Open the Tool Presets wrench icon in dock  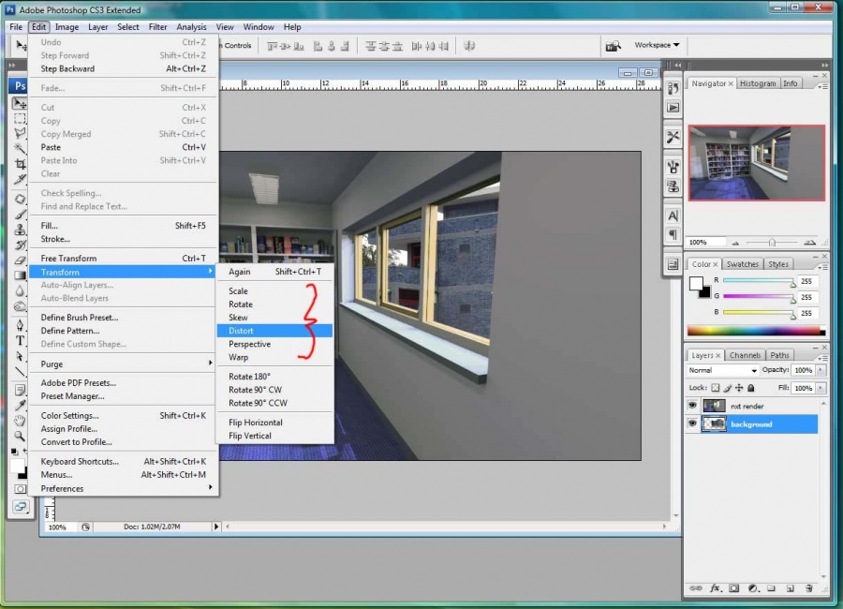673,137
